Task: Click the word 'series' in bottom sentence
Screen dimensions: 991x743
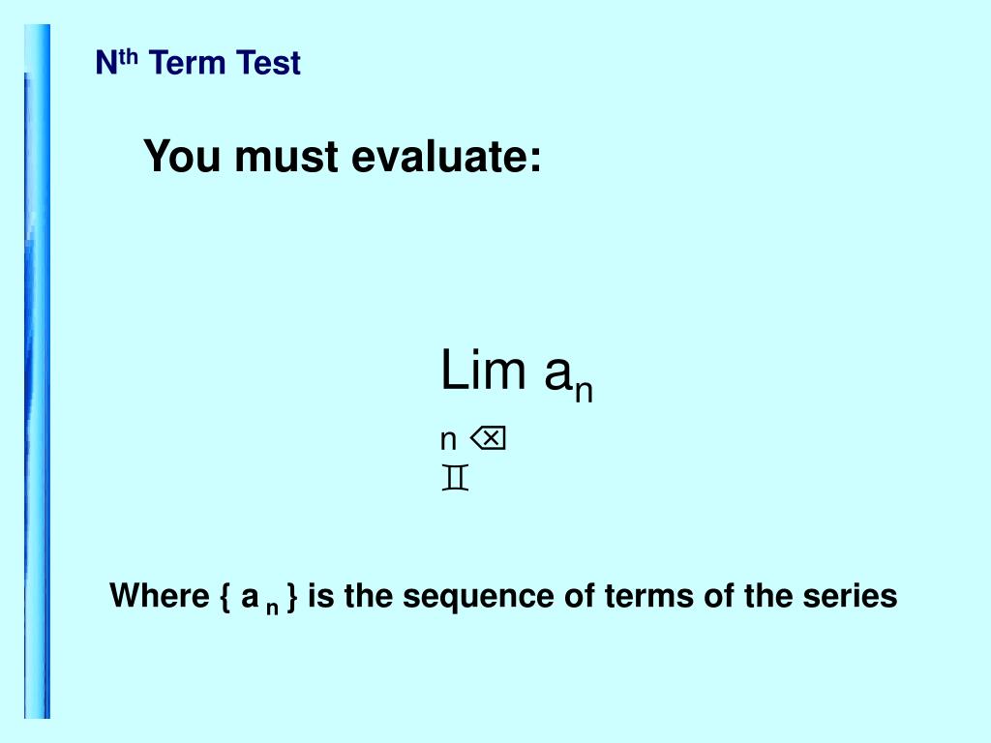Action: click(850, 596)
